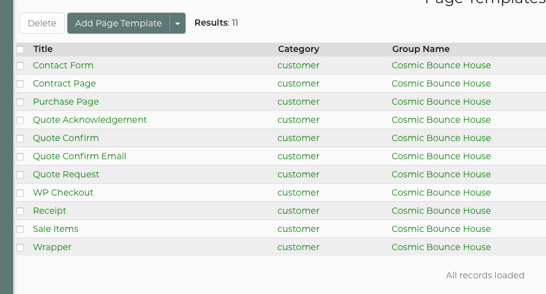The image size is (546, 294).
Task: Open the Purchase Page template link
Action: coord(66,102)
